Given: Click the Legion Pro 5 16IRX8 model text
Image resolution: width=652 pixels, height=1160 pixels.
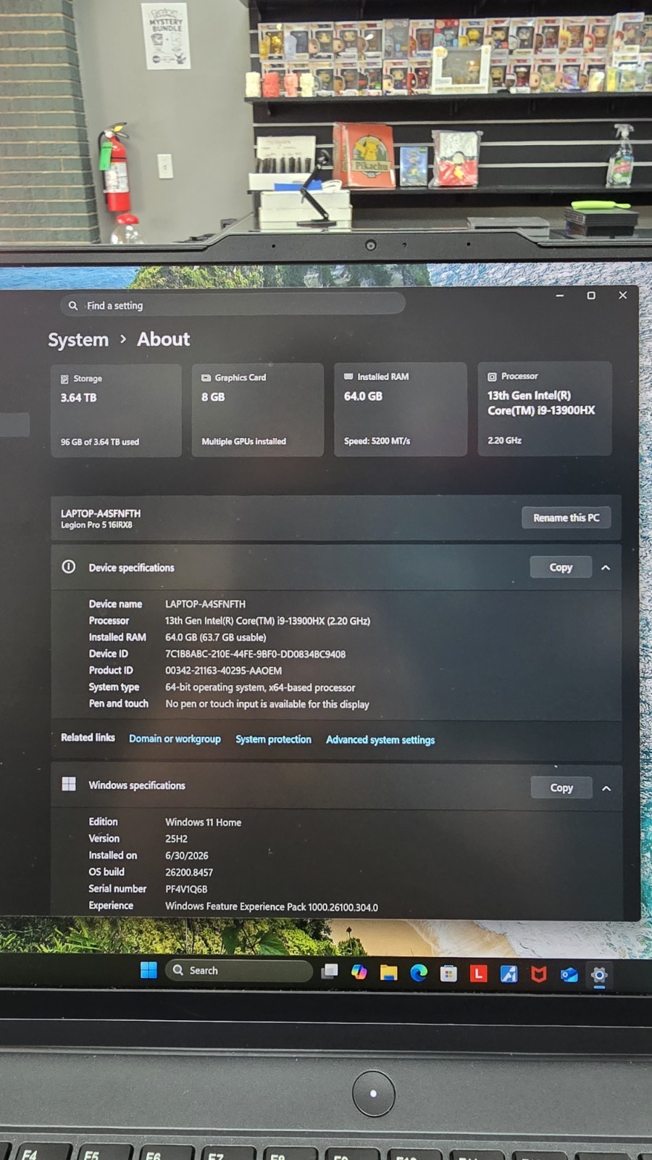Looking at the screenshot, I should (96, 525).
